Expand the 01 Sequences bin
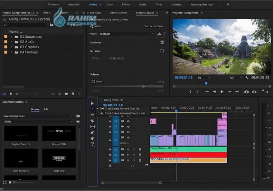 tap(10, 36)
